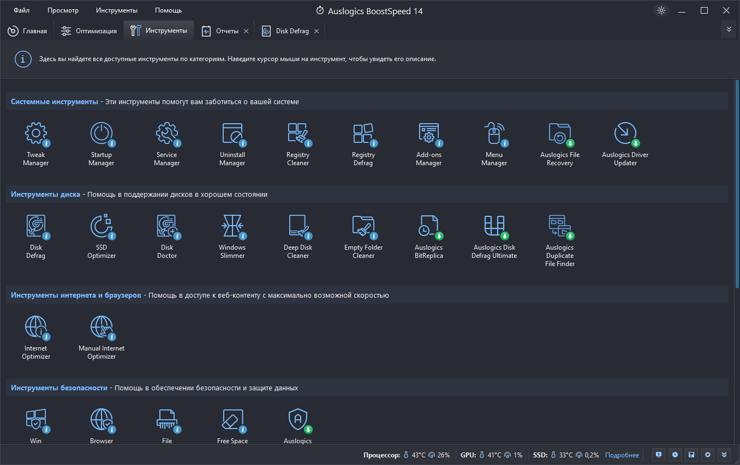
Task: Open Service Manager tool
Action: [167, 144]
